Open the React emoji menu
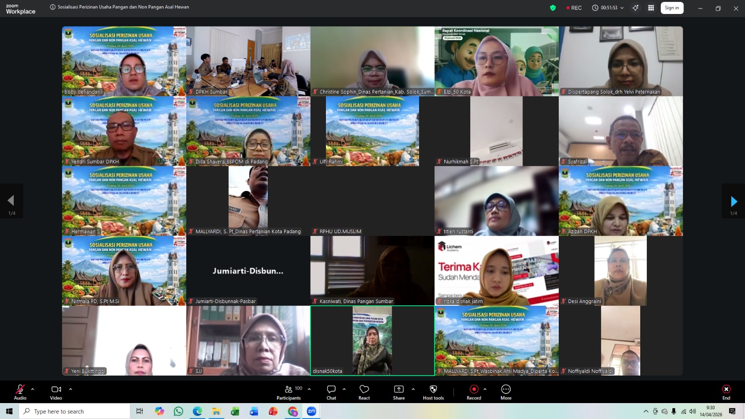 pyautogui.click(x=364, y=392)
